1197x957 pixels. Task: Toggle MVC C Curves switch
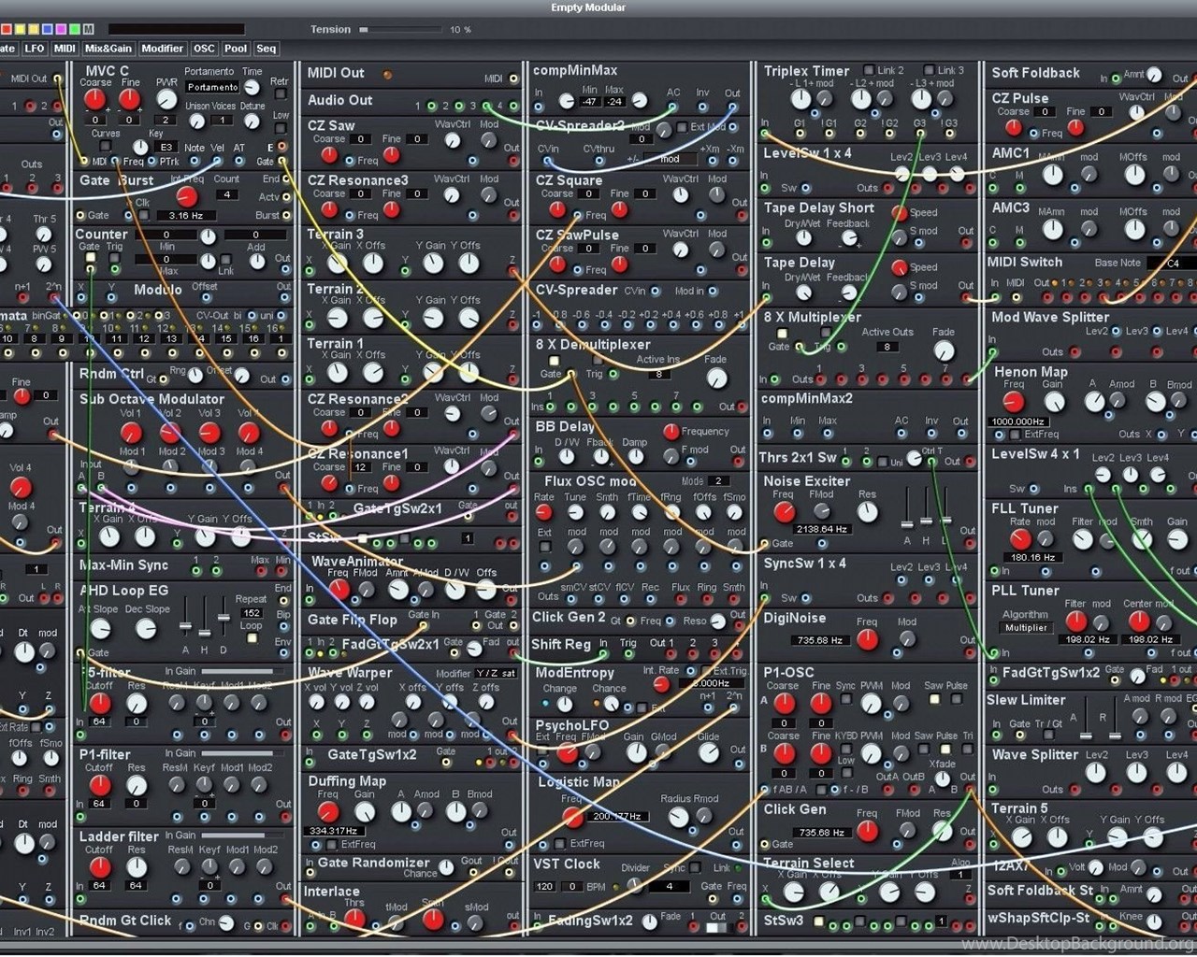[107, 148]
